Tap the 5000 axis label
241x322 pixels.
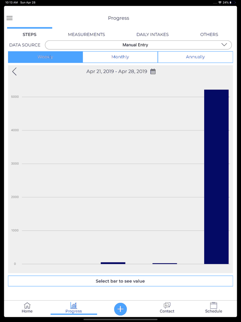click(15, 97)
